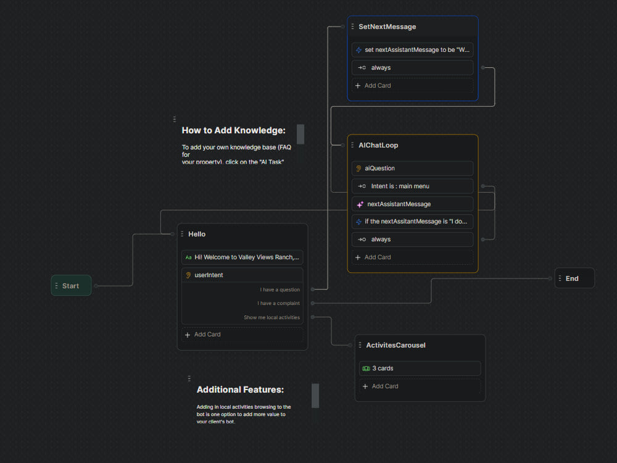Viewport: 617px width, 463px height.
Task: Click the Aa text icon on Hi! Welcome card
Action: pos(188,257)
